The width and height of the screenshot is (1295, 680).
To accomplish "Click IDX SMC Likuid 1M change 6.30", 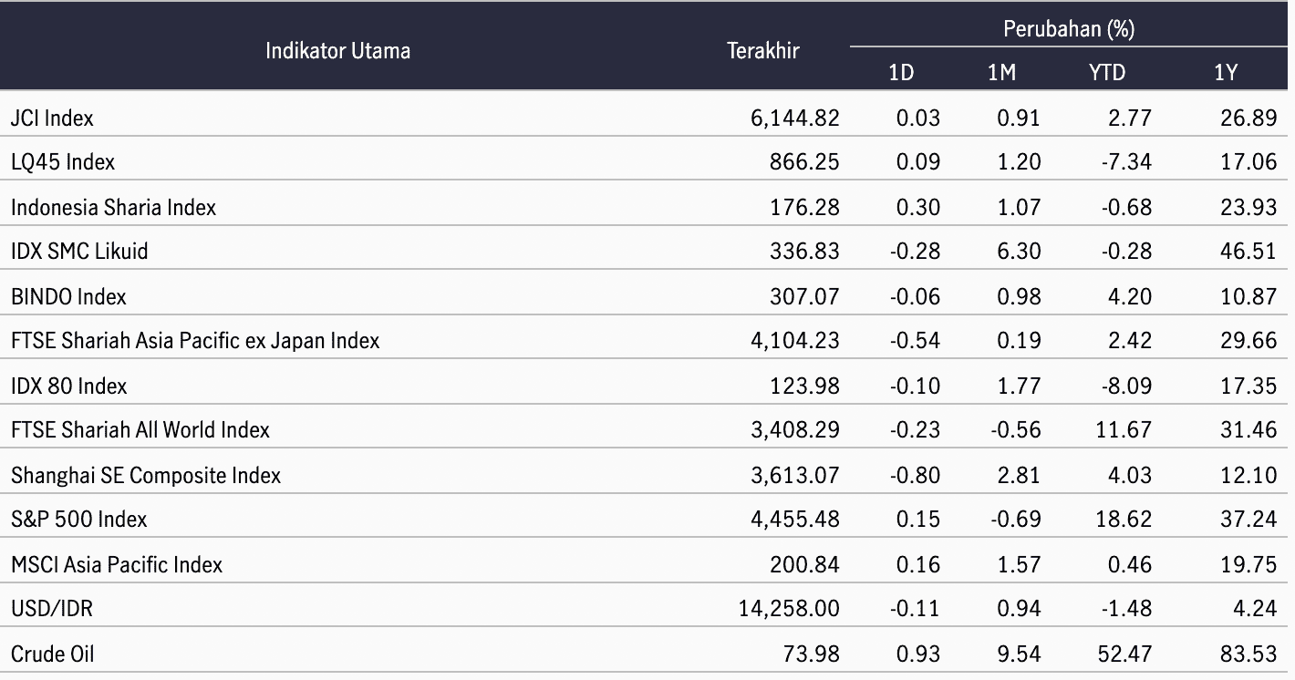I will pos(1019,251).
